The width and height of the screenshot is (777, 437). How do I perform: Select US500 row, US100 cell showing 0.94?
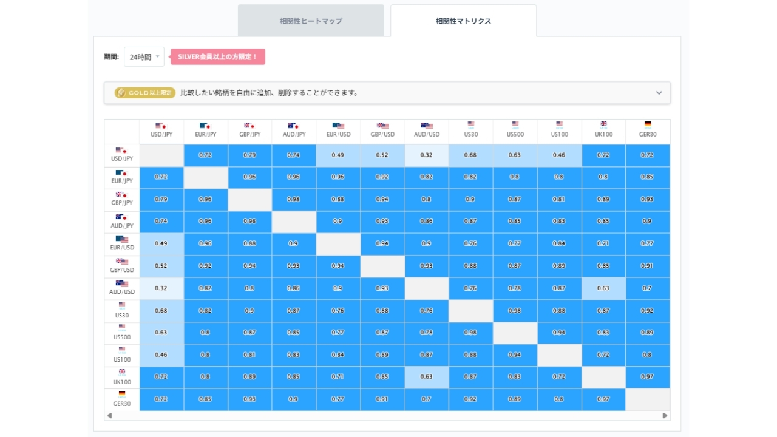pyautogui.click(x=560, y=333)
